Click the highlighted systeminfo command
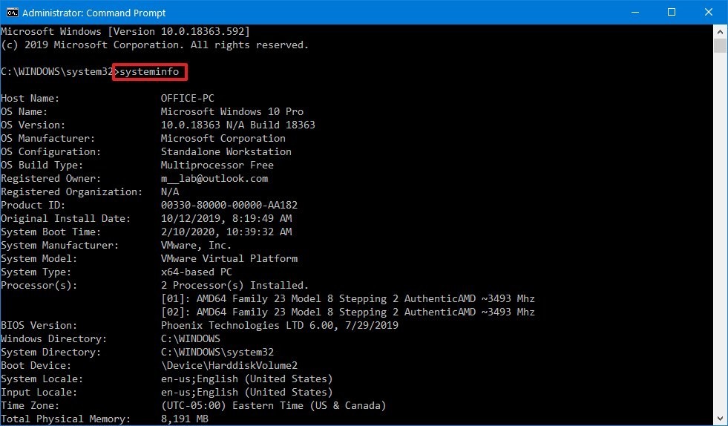This screenshot has height=426, width=728. (x=149, y=71)
